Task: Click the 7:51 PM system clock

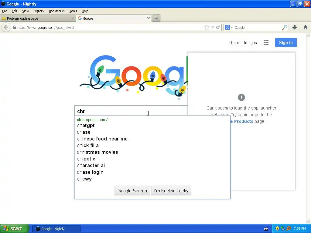Action: pyautogui.click(x=300, y=229)
